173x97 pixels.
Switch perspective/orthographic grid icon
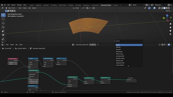(170, 34)
